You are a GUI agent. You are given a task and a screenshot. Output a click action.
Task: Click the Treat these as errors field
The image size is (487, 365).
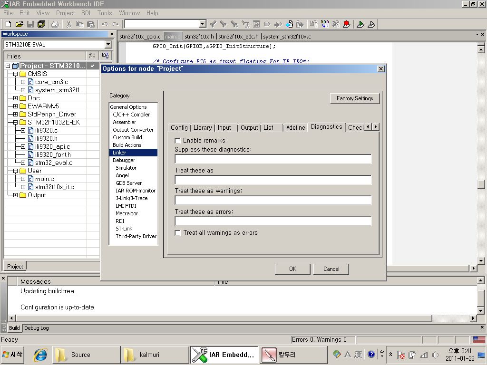click(273, 221)
